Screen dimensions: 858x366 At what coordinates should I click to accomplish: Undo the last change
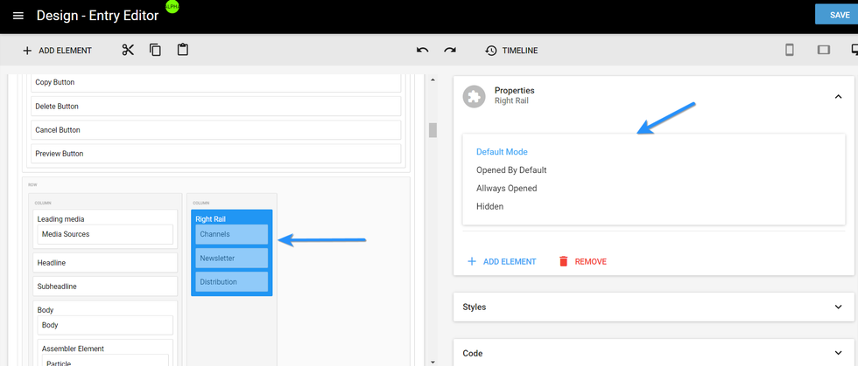tap(423, 51)
